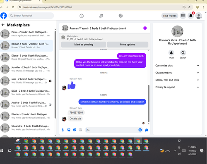The width and height of the screenshot is (207, 164).
Task: Open Jose's conversation
Action: coord(26,81)
